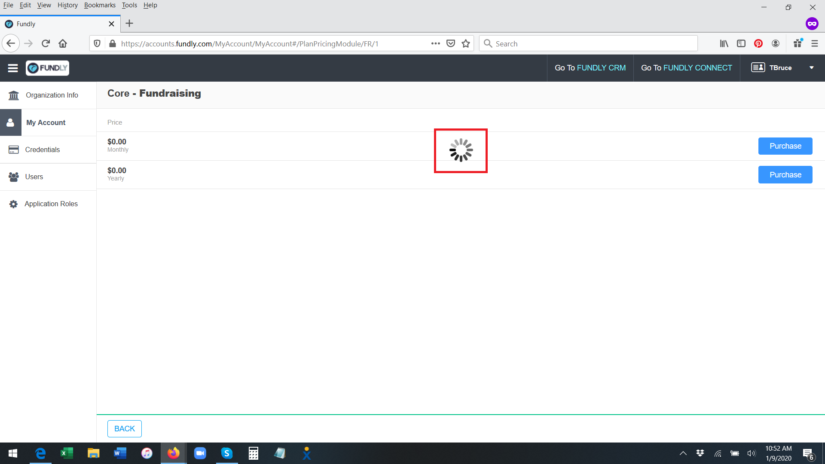Go to Fundly CRM
The height and width of the screenshot is (464, 825).
point(590,68)
